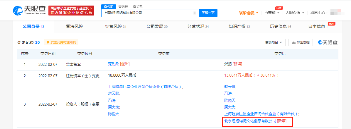Open 陈悦天 link in 变更前 column
This screenshot has width=351, height=129.
point(114,114)
